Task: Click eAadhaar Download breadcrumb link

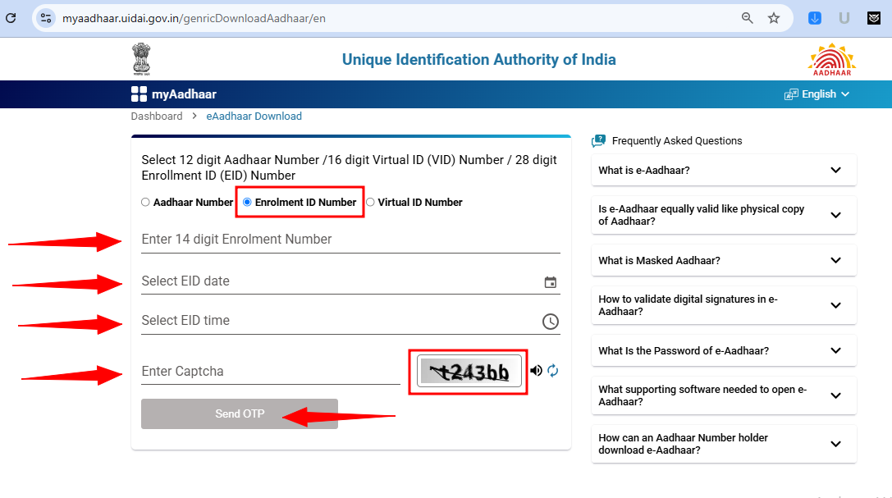Action: [x=254, y=116]
